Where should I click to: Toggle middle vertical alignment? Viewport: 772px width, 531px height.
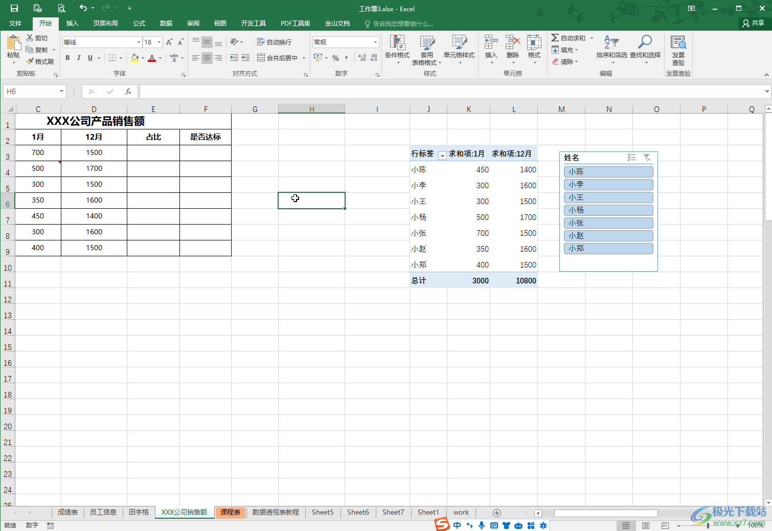coord(207,42)
